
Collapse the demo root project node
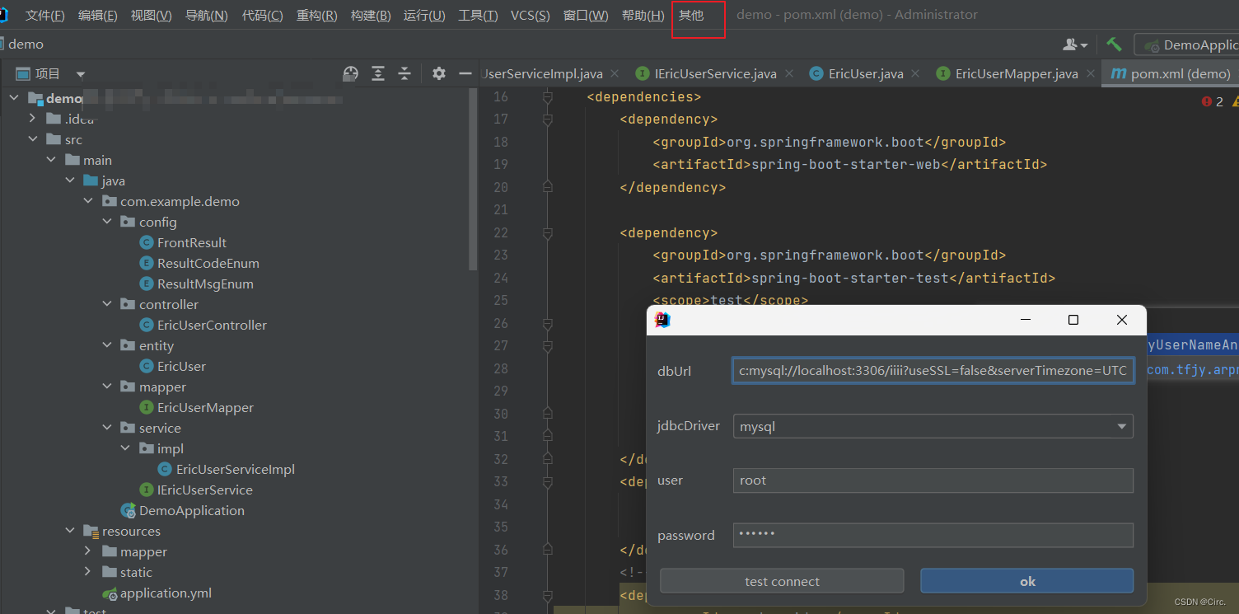tap(14, 98)
